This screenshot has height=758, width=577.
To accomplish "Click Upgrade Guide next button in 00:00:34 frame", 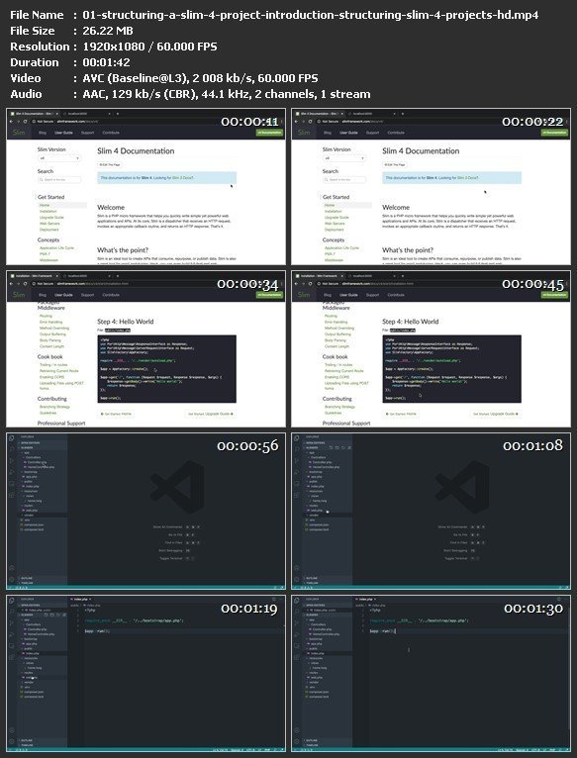I will (x=211, y=414).
